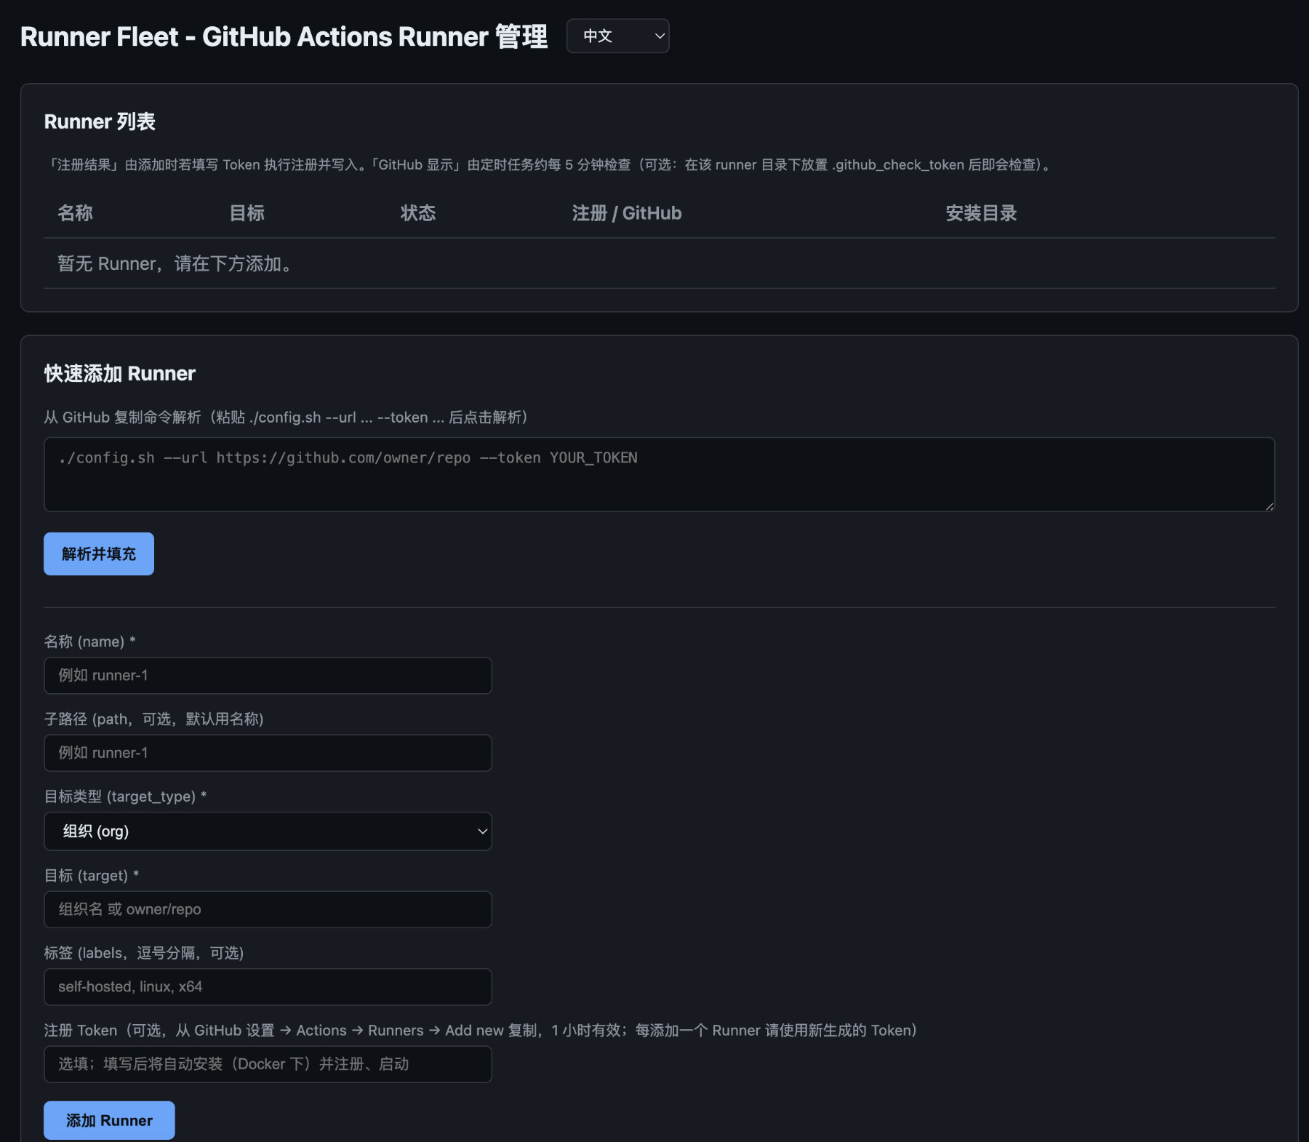Image resolution: width=1309 pixels, height=1142 pixels.
Task: Click the 注册 / GitHub column header
Action: (x=627, y=212)
